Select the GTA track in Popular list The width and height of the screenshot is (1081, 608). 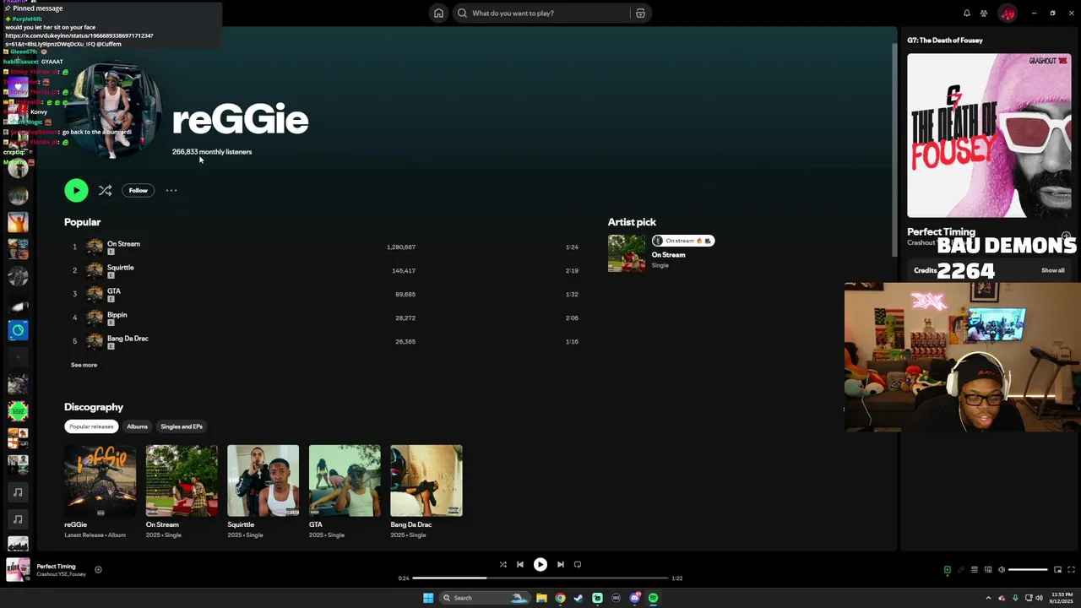click(325, 294)
